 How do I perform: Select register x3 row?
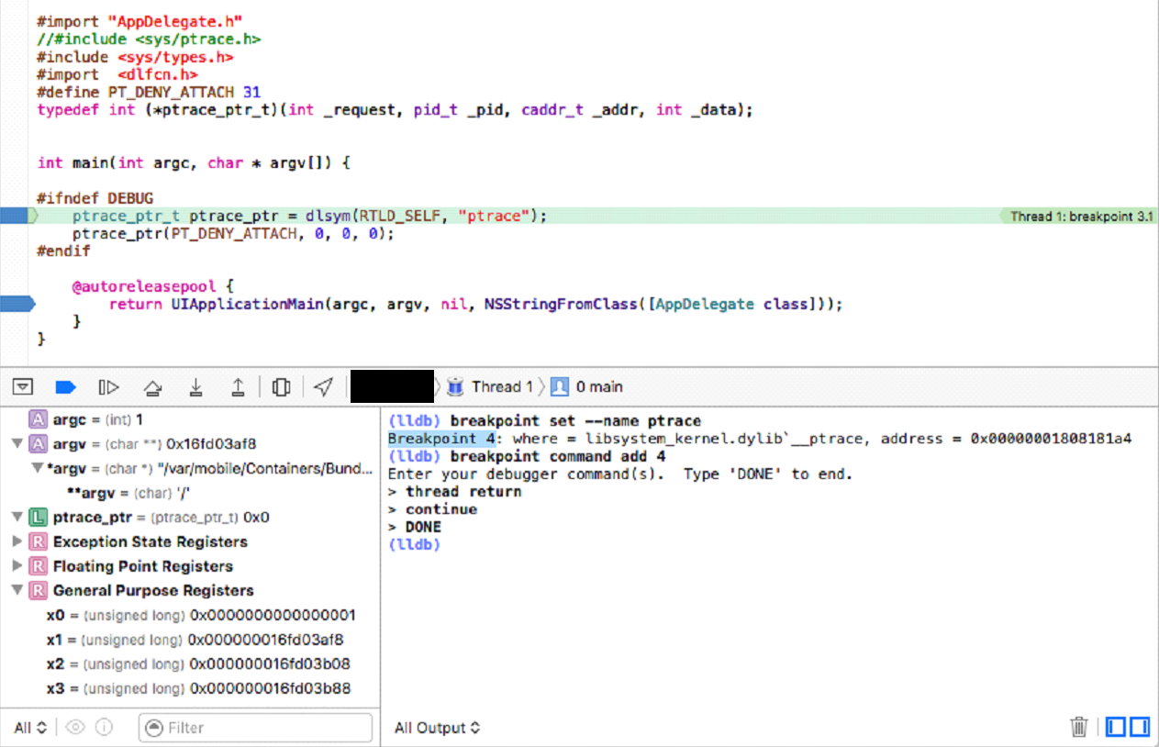coord(190,688)
